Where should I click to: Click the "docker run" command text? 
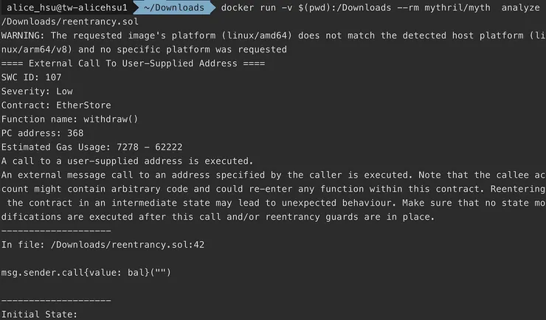[x=249, y=8]
